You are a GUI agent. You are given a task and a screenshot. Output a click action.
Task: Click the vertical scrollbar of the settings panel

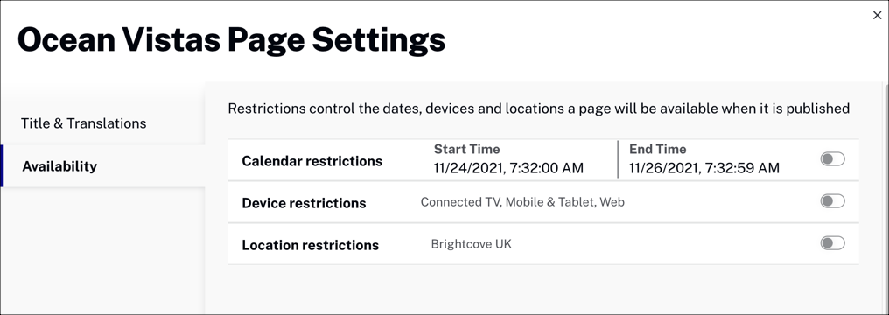[885, 199]
